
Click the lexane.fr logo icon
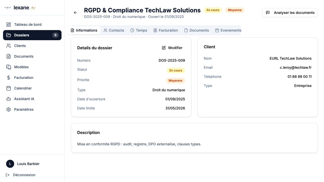coord(8,8)
